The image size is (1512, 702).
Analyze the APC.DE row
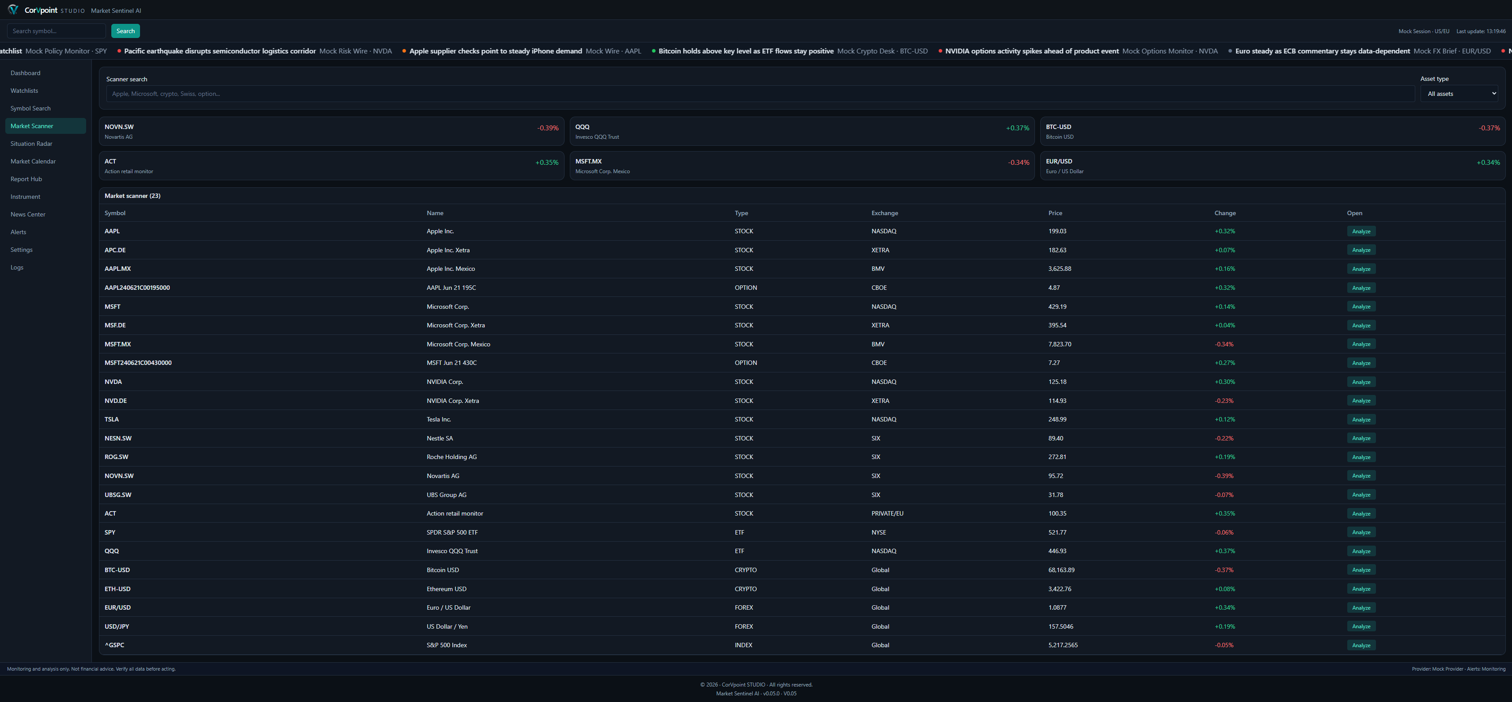[x=1361, y=250]
